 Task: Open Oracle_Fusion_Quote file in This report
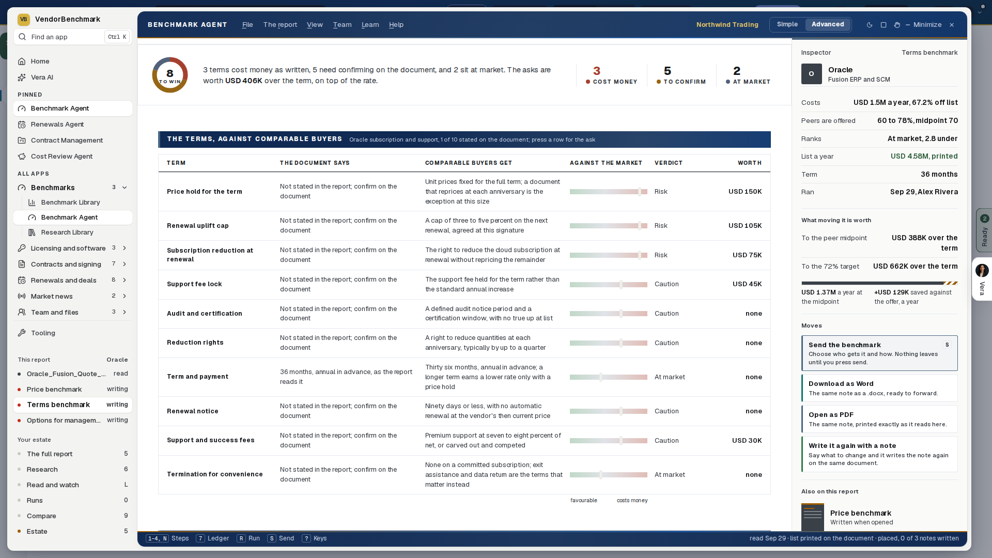(x=73, y=374)
